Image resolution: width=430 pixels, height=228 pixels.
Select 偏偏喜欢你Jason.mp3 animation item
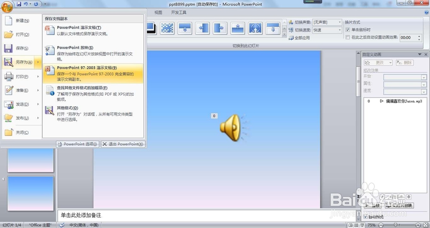point(395,101)
